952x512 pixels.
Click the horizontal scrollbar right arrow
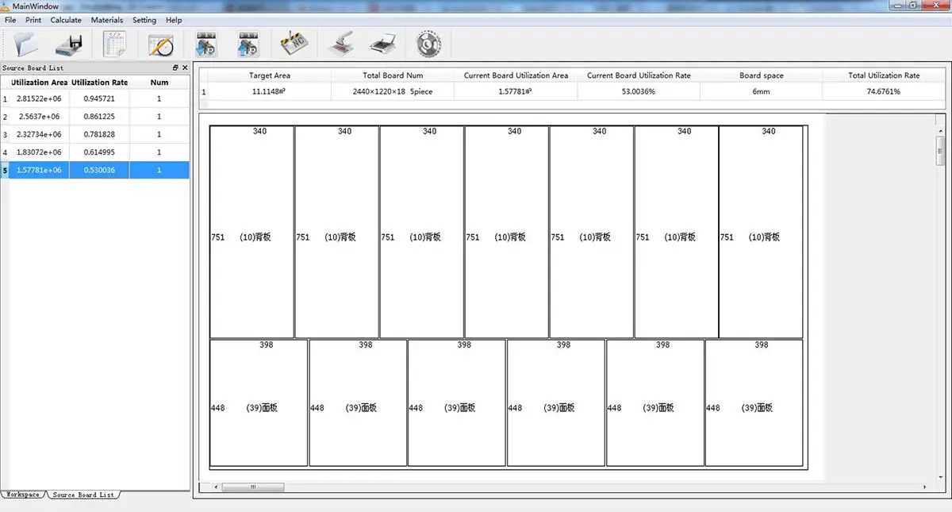pyautogui.click(x=923, y=487)
